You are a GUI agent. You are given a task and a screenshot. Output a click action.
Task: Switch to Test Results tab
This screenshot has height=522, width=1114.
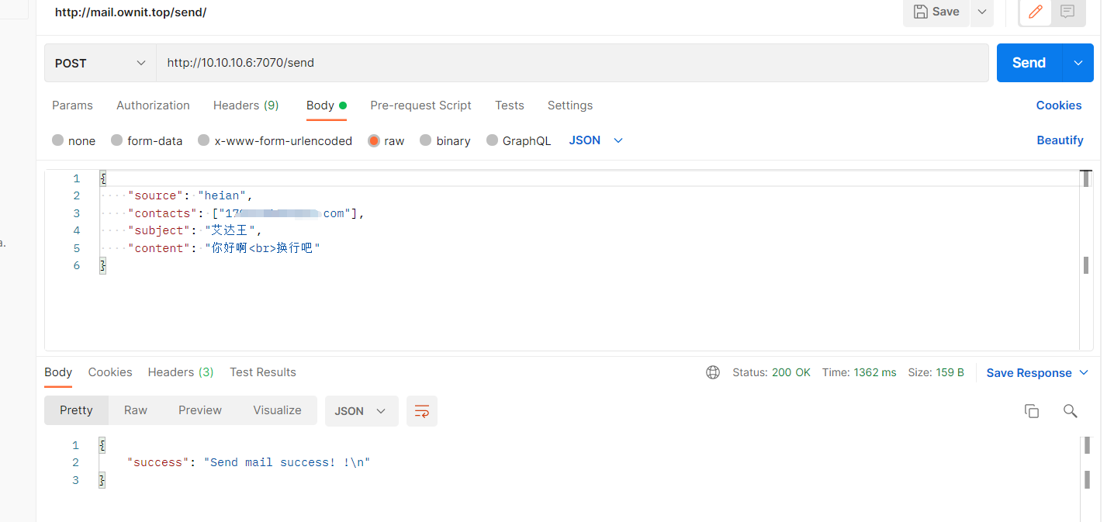click(x=263, y=372)
